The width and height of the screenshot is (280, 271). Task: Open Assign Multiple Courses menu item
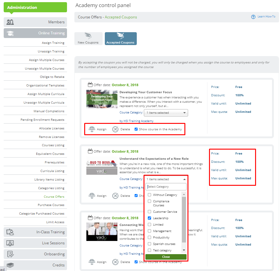[x=47, y=60]
